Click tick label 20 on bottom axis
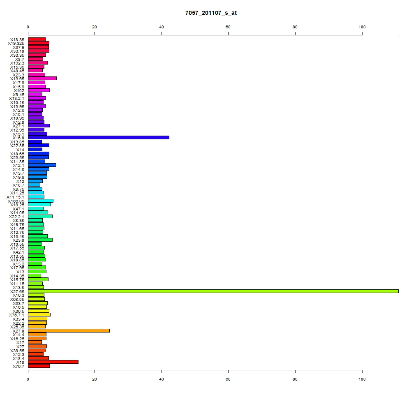This screenshot has height=411, width=411. tap(95, 379)
